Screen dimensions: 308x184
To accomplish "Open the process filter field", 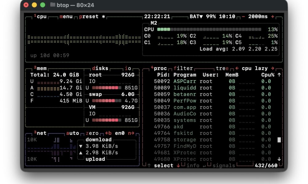I will click(183, 68).
